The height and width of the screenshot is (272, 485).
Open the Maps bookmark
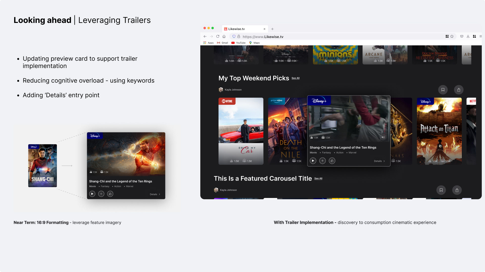pyautogui.click(x=254, y=43)
